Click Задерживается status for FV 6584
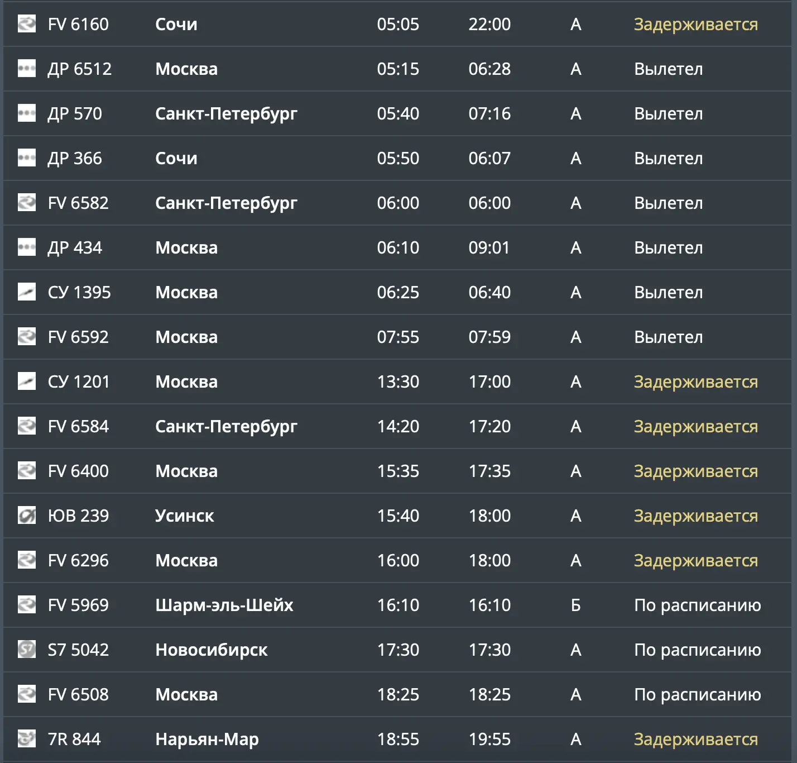 (x=696, y=427)
